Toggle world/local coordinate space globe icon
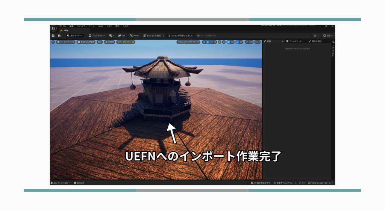Image resolution: width=385 pixels, height=210 pixels. point(220,42)
